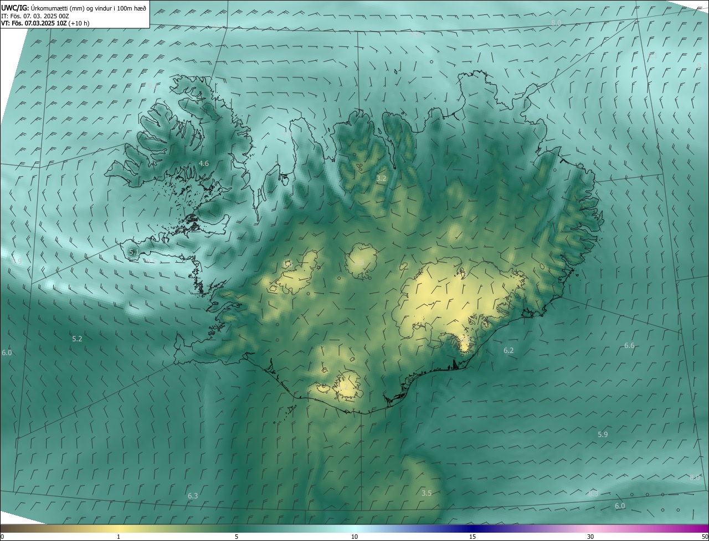Click the 3.5 value label on the map

pos(427,493)
